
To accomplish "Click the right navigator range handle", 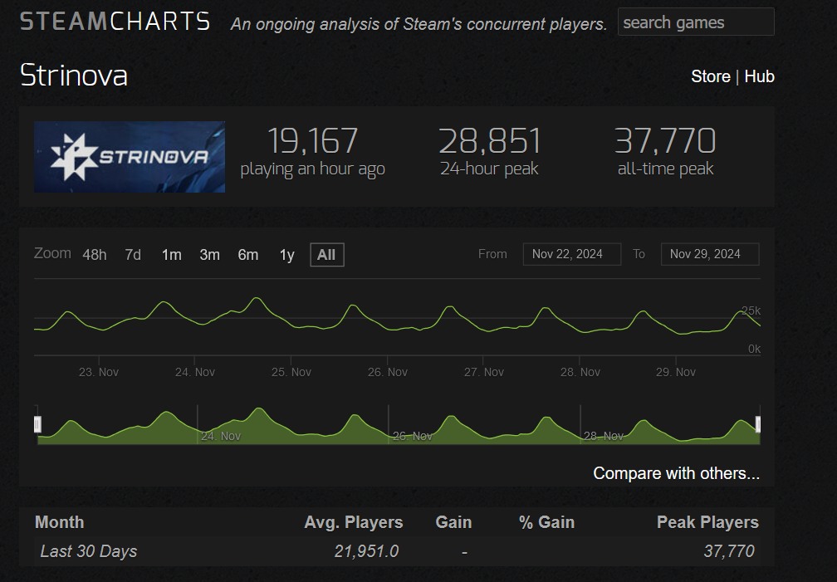I will tap(758, 424).
